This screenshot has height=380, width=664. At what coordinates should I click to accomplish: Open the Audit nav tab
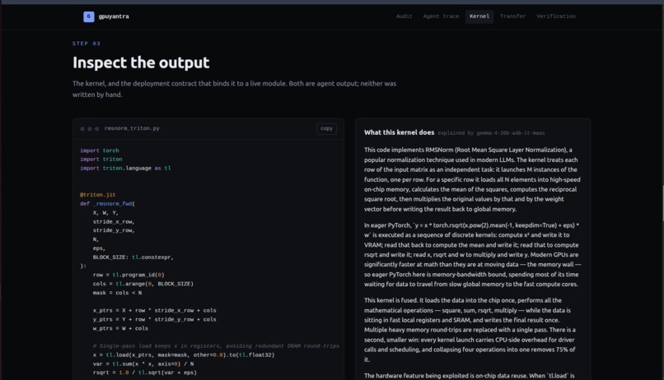(404, 16)
